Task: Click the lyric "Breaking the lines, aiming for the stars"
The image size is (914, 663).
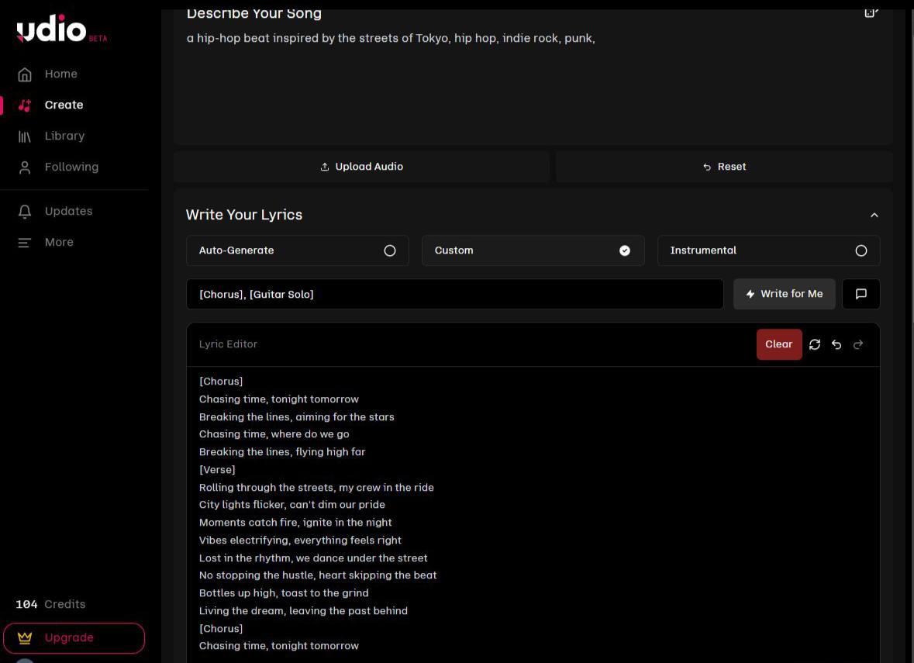Action: [x=297, y=417]
